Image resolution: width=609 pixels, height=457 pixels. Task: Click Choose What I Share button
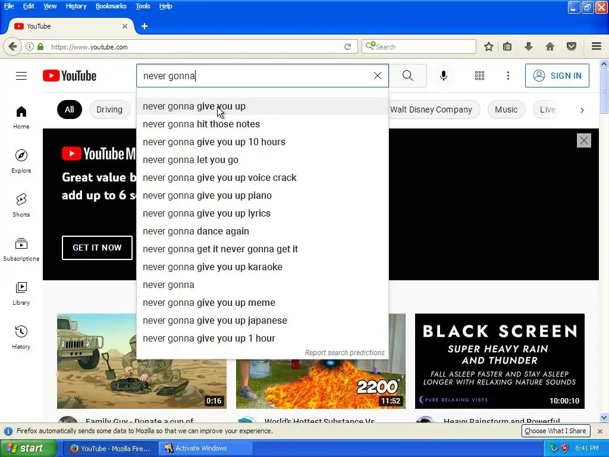coord(555,431)
